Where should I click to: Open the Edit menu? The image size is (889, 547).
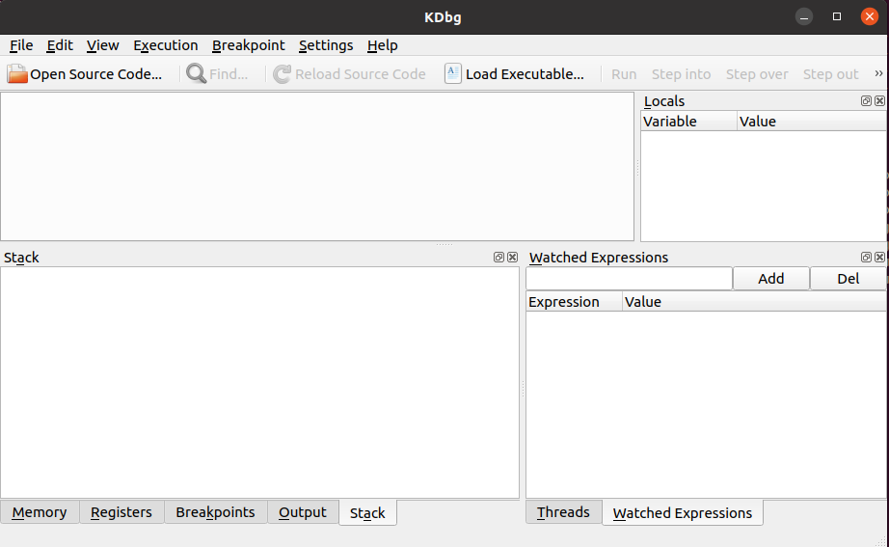pyautogui.click(x=60, y=45)
